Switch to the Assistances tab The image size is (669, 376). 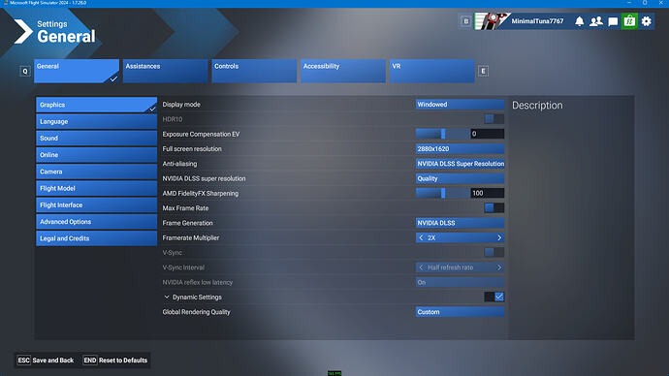pyautogui.click(x=165, y=71)
